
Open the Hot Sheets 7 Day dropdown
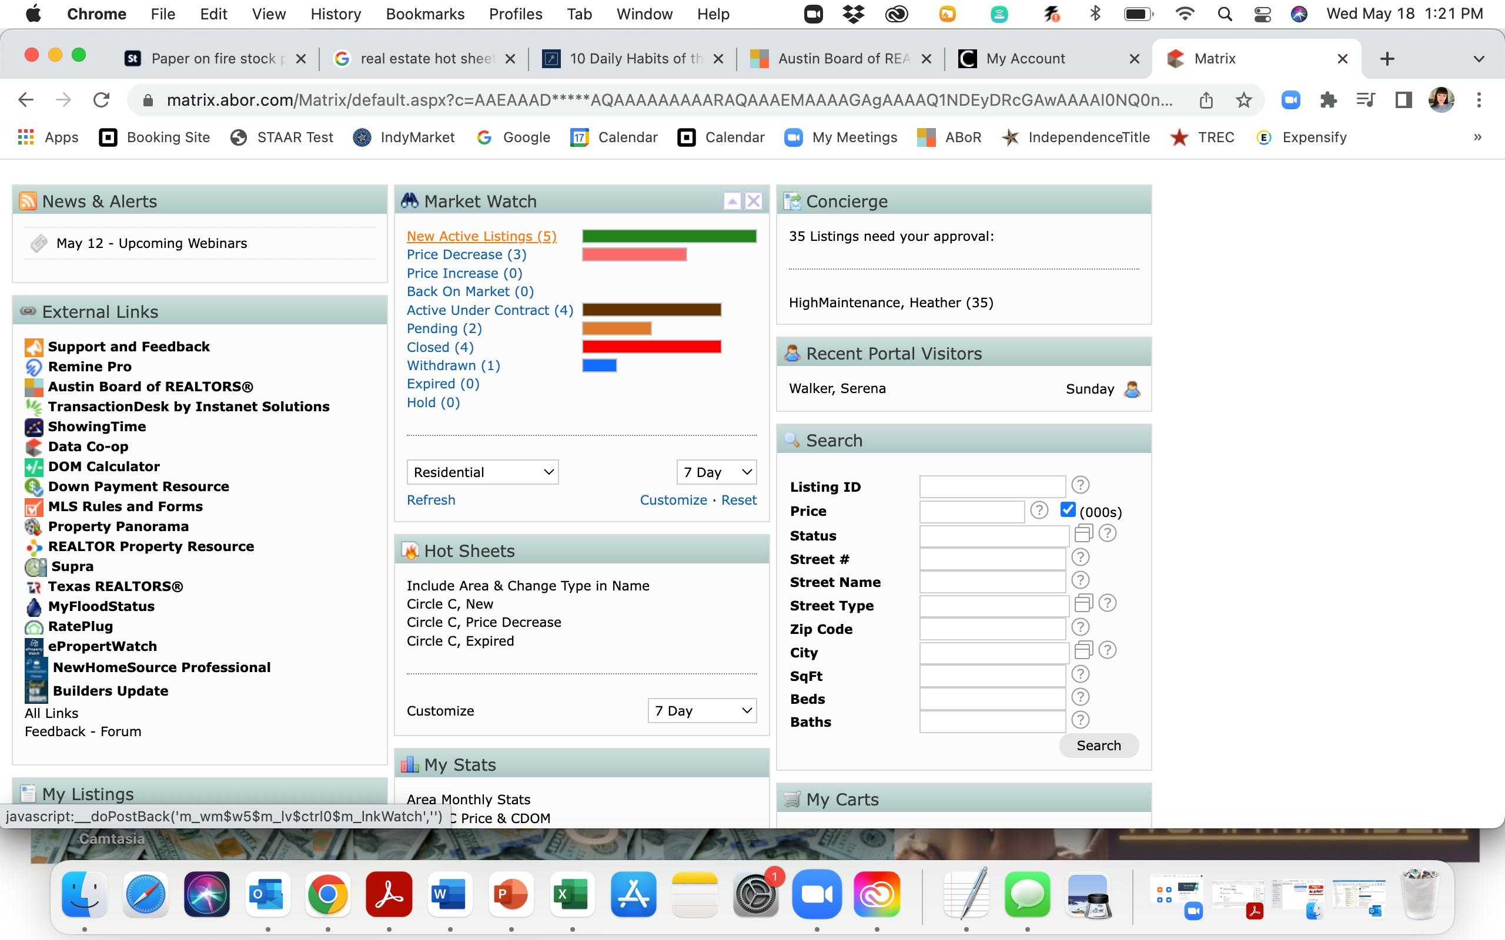click(x=702, y=711)
